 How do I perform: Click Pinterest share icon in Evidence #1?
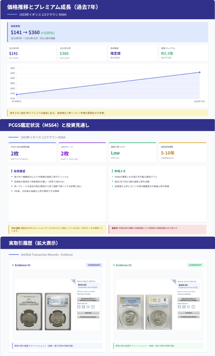coord(88,307)
